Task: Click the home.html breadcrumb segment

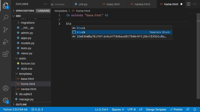Action: [83, 11]
